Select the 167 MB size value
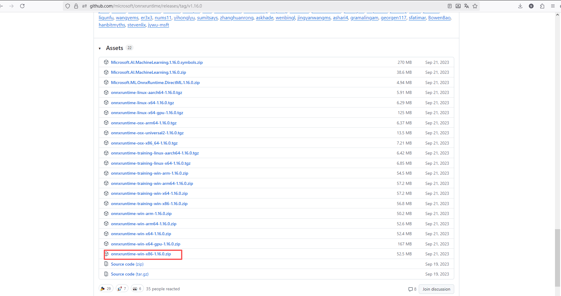Screen dimensions: 561x296 [405, 244]
